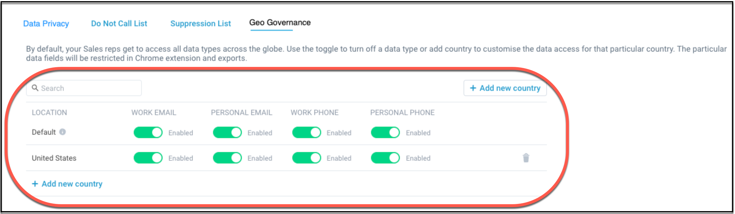Select the Geo Governance tab

point(280,22)
